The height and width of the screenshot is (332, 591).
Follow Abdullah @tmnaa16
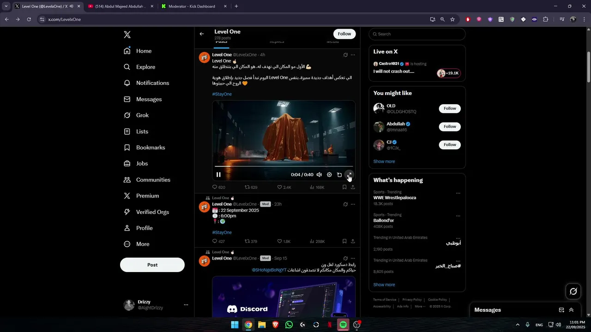coord(450,126)
